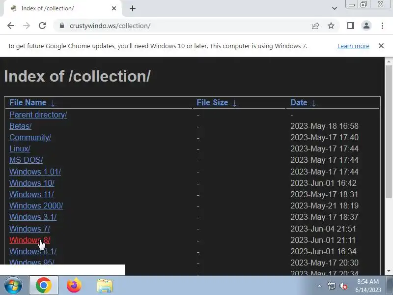Click the date 2023-Jun-04 21:51
The height and width of the screenshot is (295, 393).
coord(323,229)
